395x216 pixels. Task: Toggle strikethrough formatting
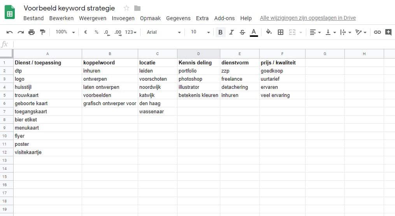pyautogui.click(x=242, y=32)
